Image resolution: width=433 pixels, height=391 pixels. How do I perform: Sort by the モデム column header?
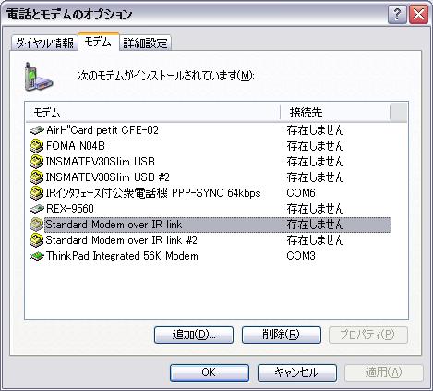pos(153,113)
